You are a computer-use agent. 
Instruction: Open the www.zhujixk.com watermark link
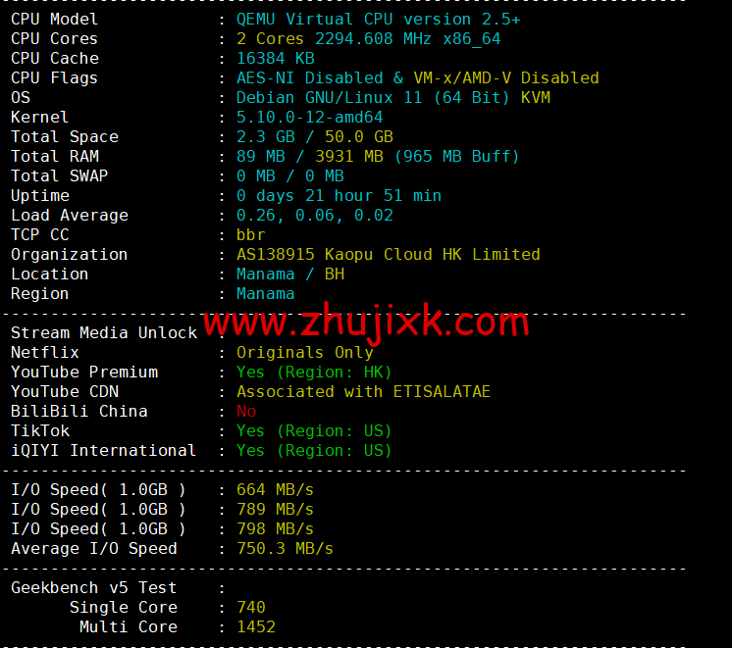366,322
